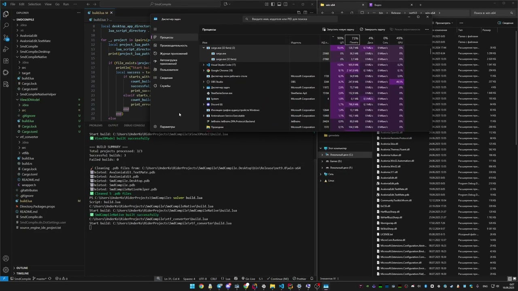Close the build.lua editor tab
This screenshot has height=291, width=518.
click(x=111, y=13)
